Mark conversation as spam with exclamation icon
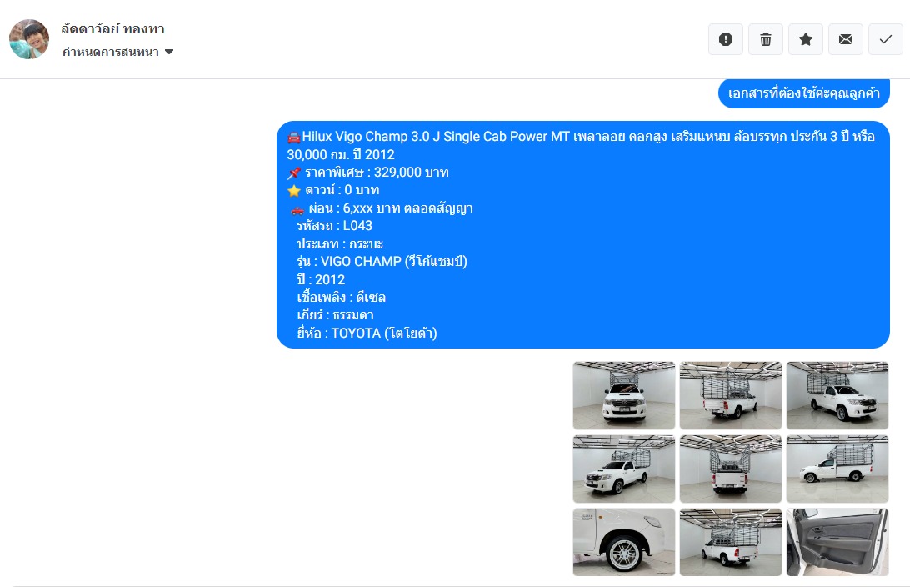The height and width of the screenshot is (587, 910). 726,39
